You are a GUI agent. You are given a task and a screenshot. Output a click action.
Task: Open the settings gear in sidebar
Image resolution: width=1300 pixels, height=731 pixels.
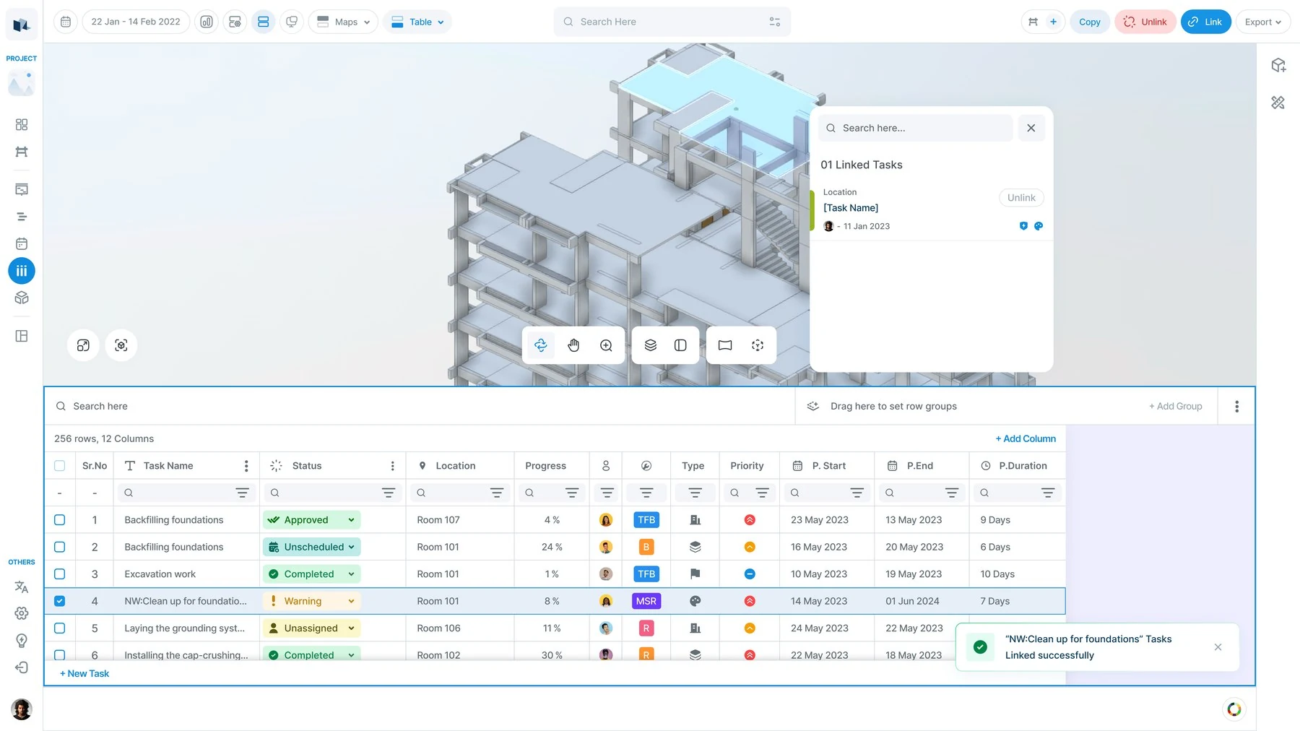[x=22, y=613]
